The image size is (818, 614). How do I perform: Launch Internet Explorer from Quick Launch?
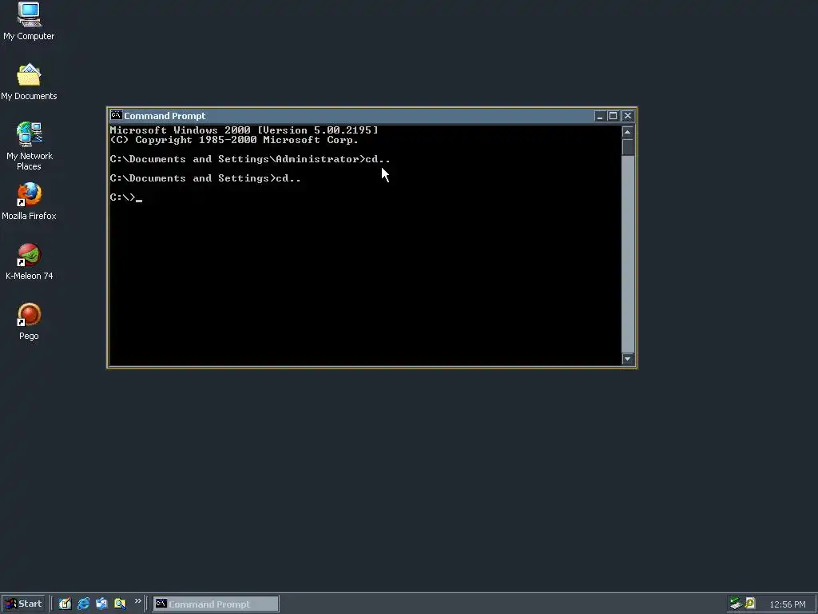83,604
